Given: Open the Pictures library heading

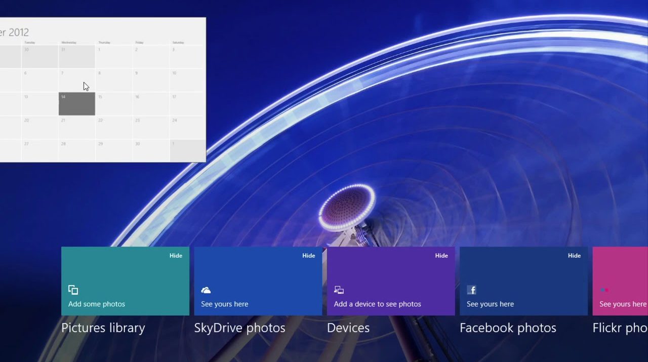Looking at the screenshot, I should [x=103, y=328].
